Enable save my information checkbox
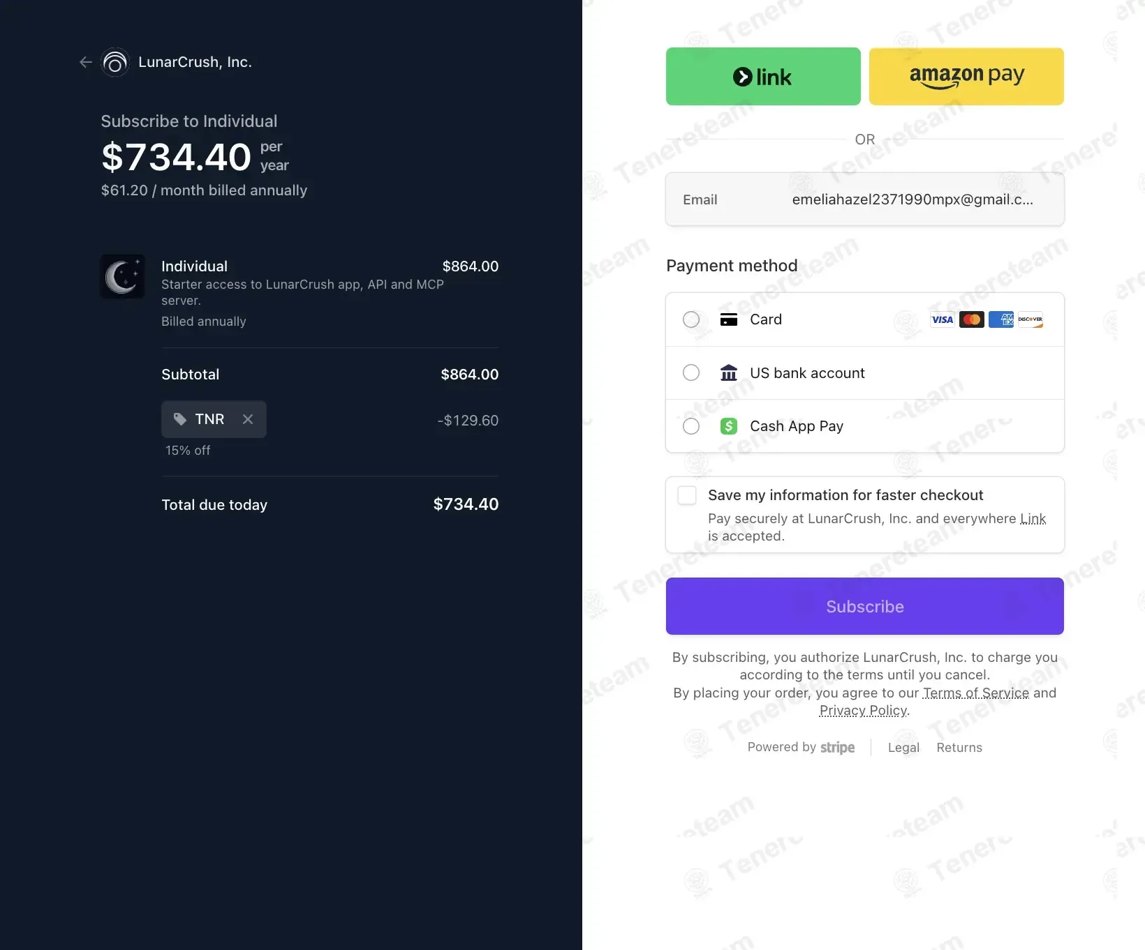Viewport: 1145px width, 950px height. pyautogui.click(x=688, y=495)
